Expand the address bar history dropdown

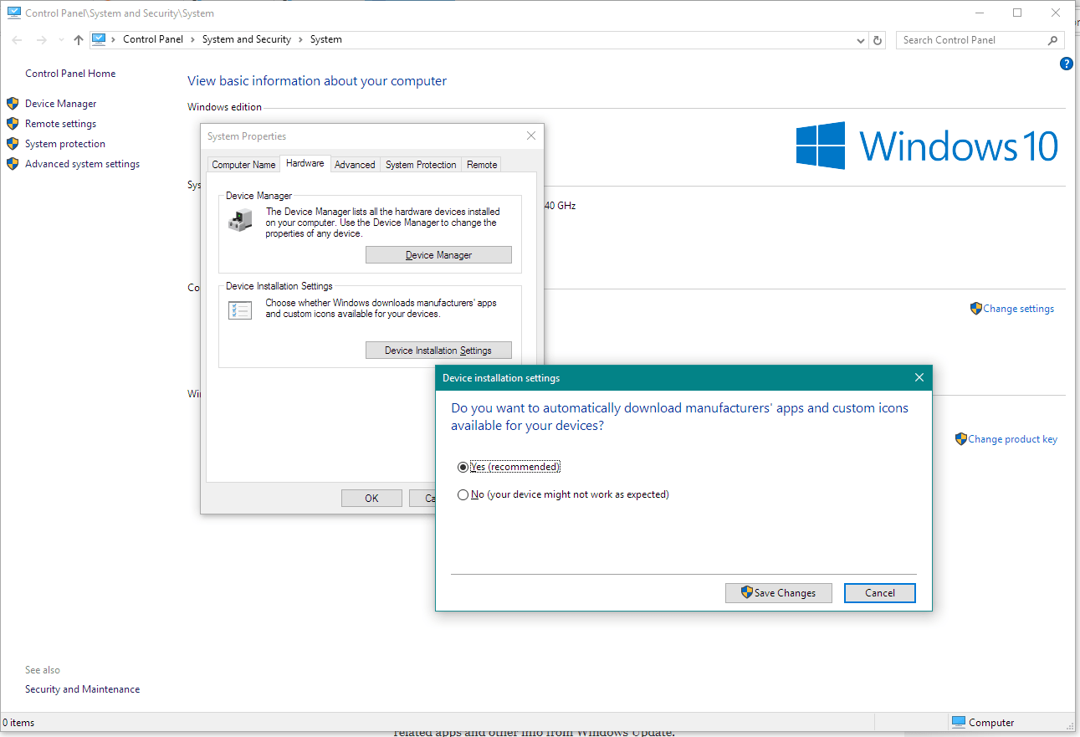pyautogui.click(x=862, y=40)
